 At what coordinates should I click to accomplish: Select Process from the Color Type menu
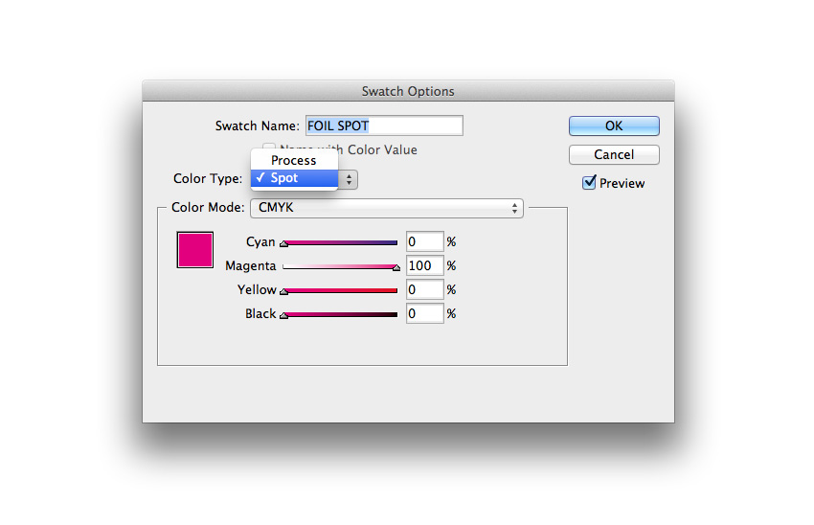pos(293,160)
